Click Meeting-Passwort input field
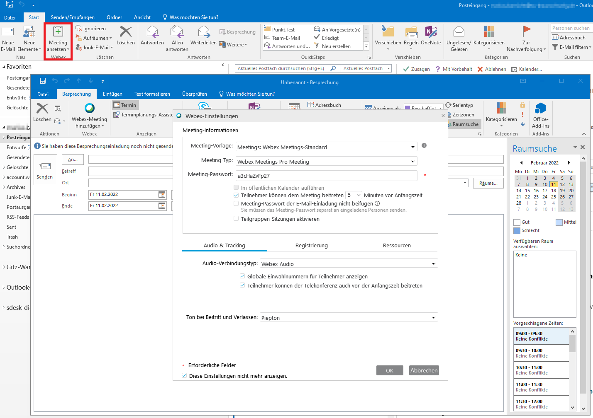 327,176
